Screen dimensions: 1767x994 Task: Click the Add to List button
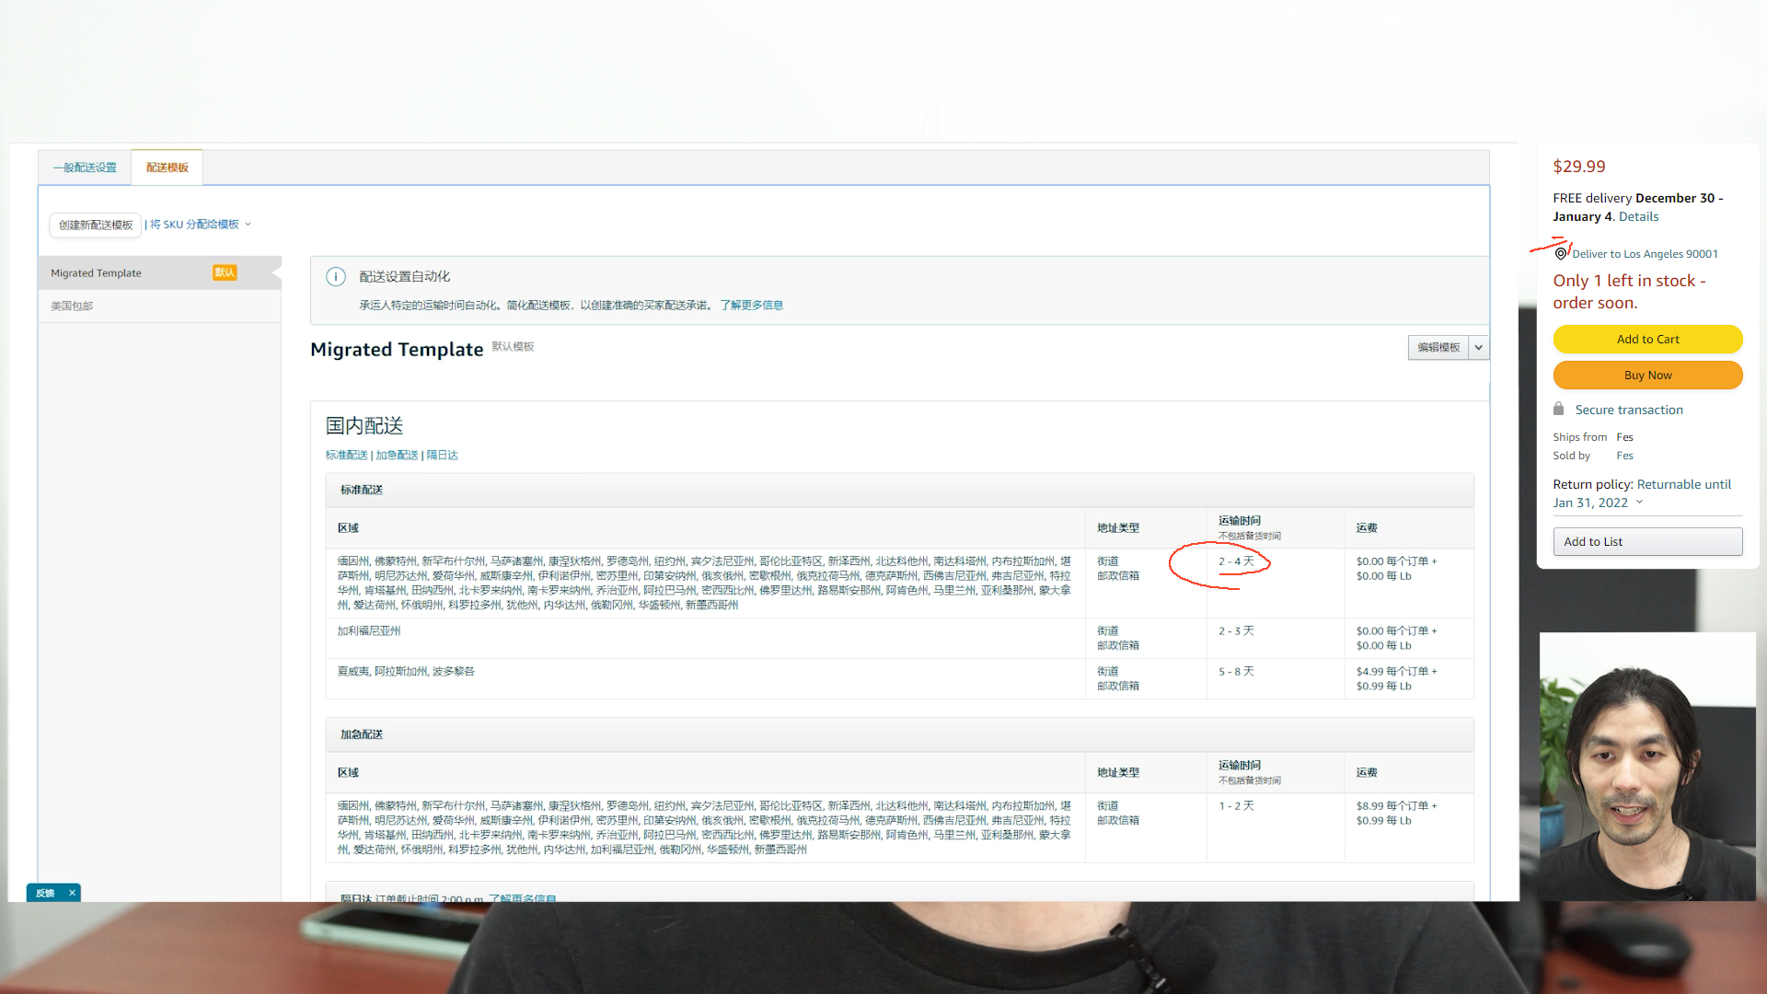pos(1647,541)
